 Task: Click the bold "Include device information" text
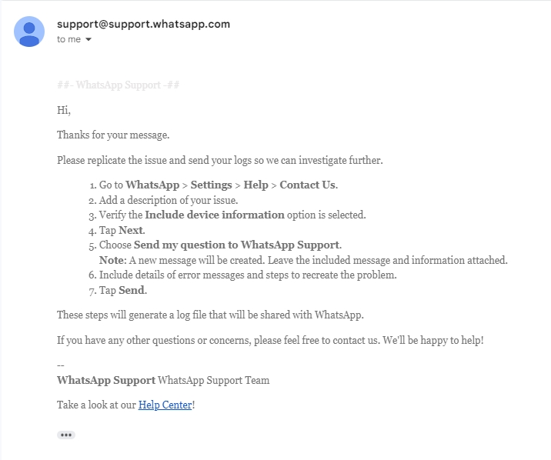(x=215, y=215)
